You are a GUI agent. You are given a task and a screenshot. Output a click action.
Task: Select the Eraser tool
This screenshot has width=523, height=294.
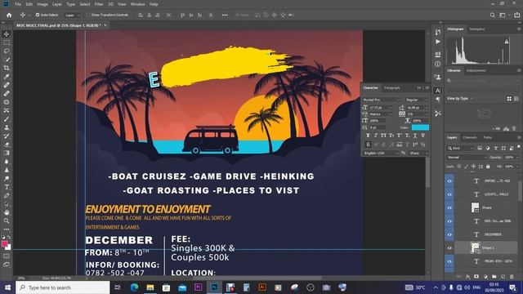click(7, 145)
